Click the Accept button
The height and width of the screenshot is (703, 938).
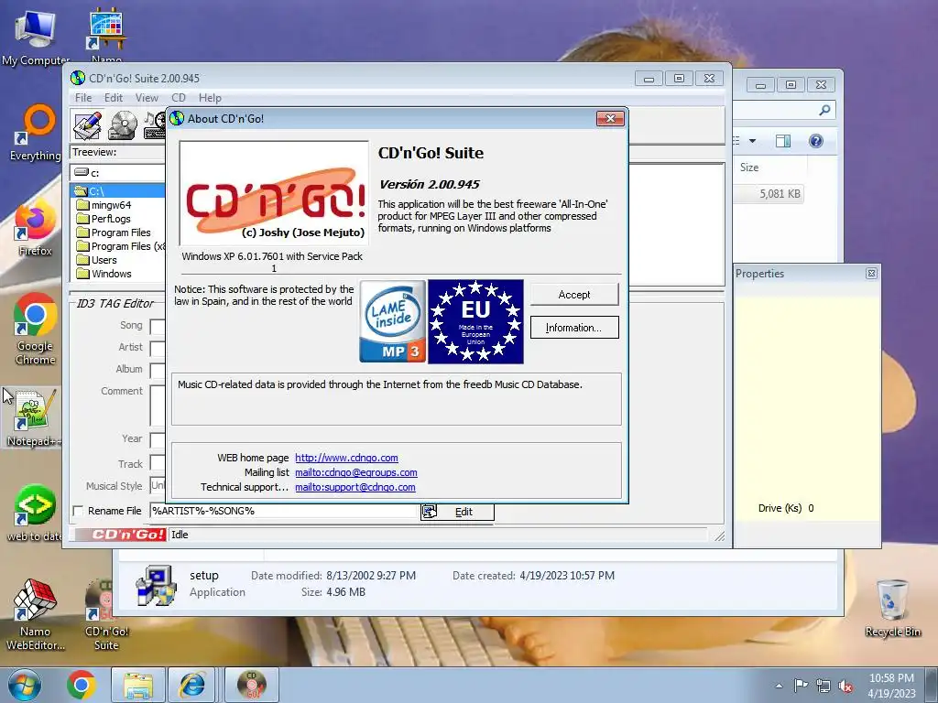click(x=574, y=294)
